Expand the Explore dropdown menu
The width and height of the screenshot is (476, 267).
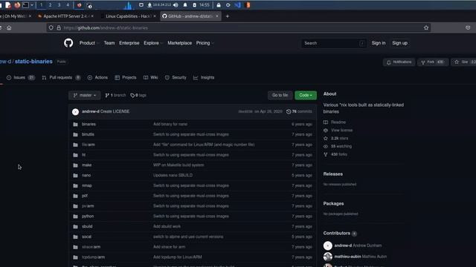153,43
